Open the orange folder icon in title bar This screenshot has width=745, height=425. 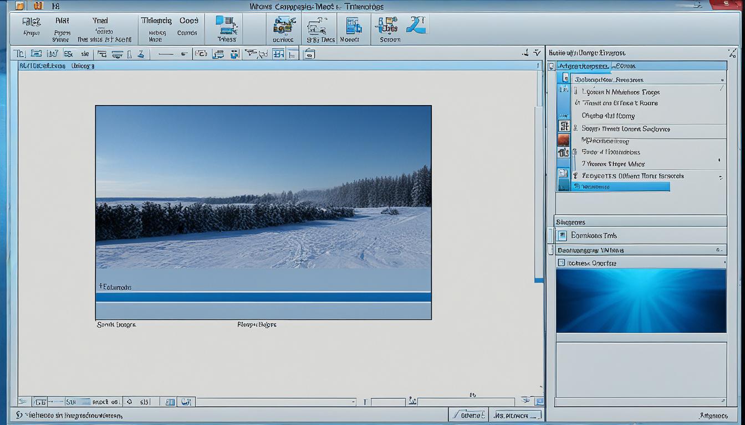[21, 6]
